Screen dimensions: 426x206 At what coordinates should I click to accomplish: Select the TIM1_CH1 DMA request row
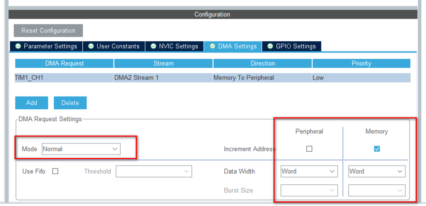[x=213, y=78]
